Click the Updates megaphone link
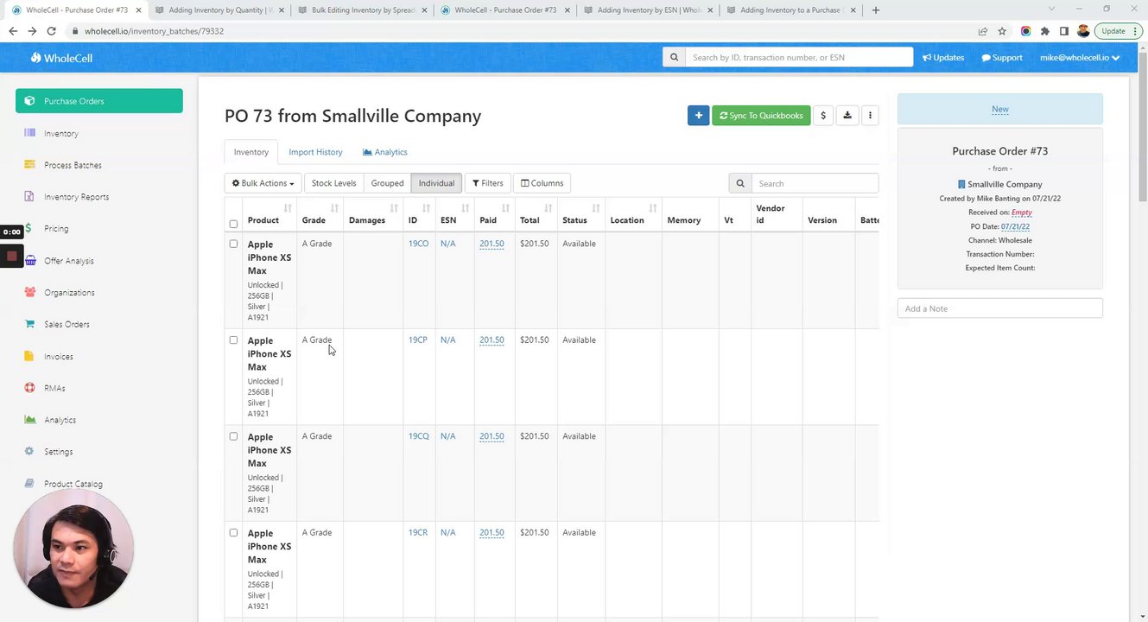Viewport: 1148px width, 622px height. (943, 58)
